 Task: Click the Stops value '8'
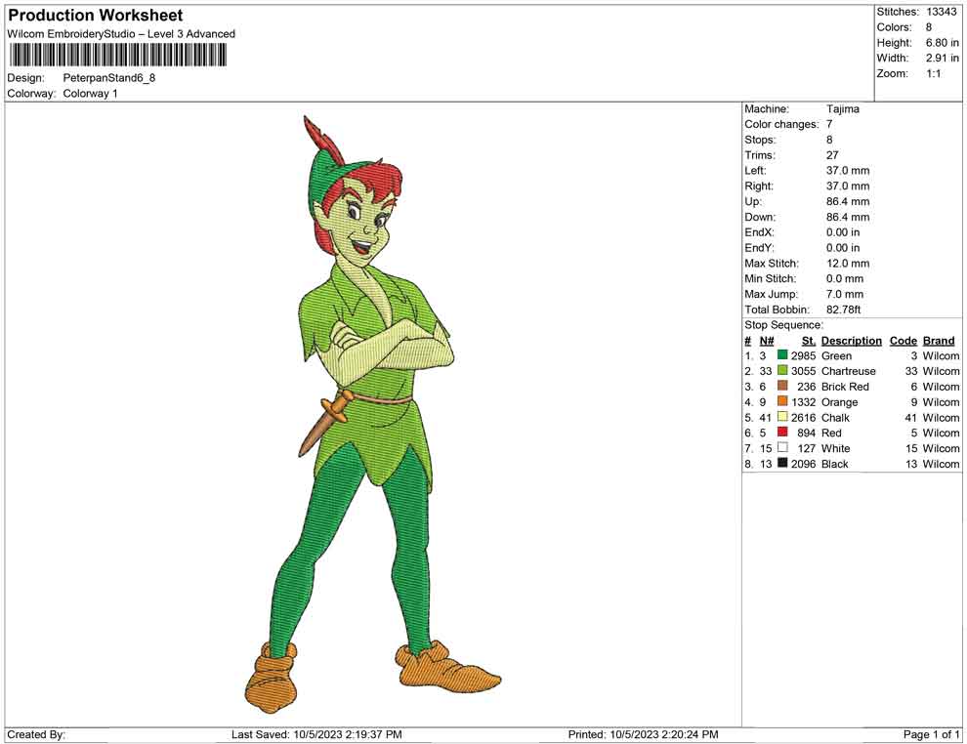829,140
